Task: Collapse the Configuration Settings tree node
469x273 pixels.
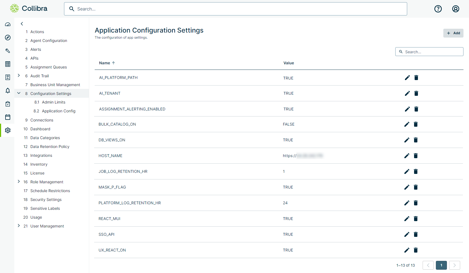Action: 19,93
